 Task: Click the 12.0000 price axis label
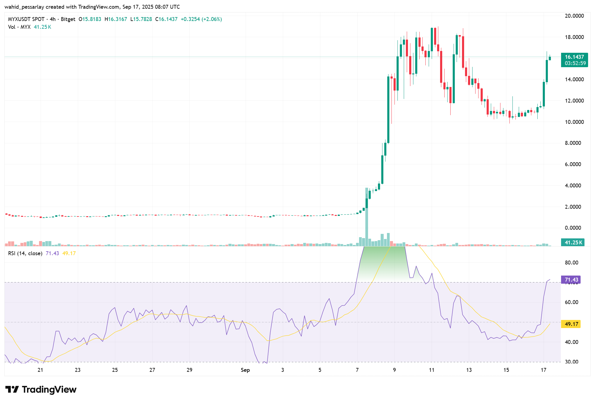click(574, 101)
